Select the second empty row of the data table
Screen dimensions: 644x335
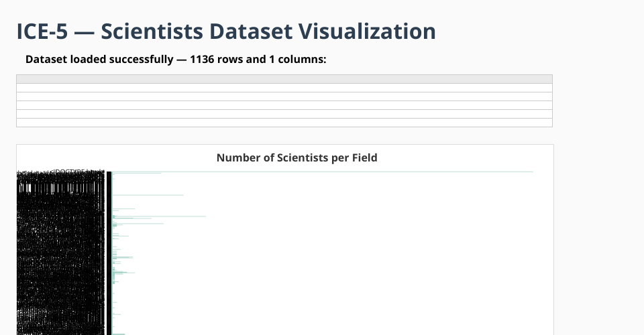point(284,96)
